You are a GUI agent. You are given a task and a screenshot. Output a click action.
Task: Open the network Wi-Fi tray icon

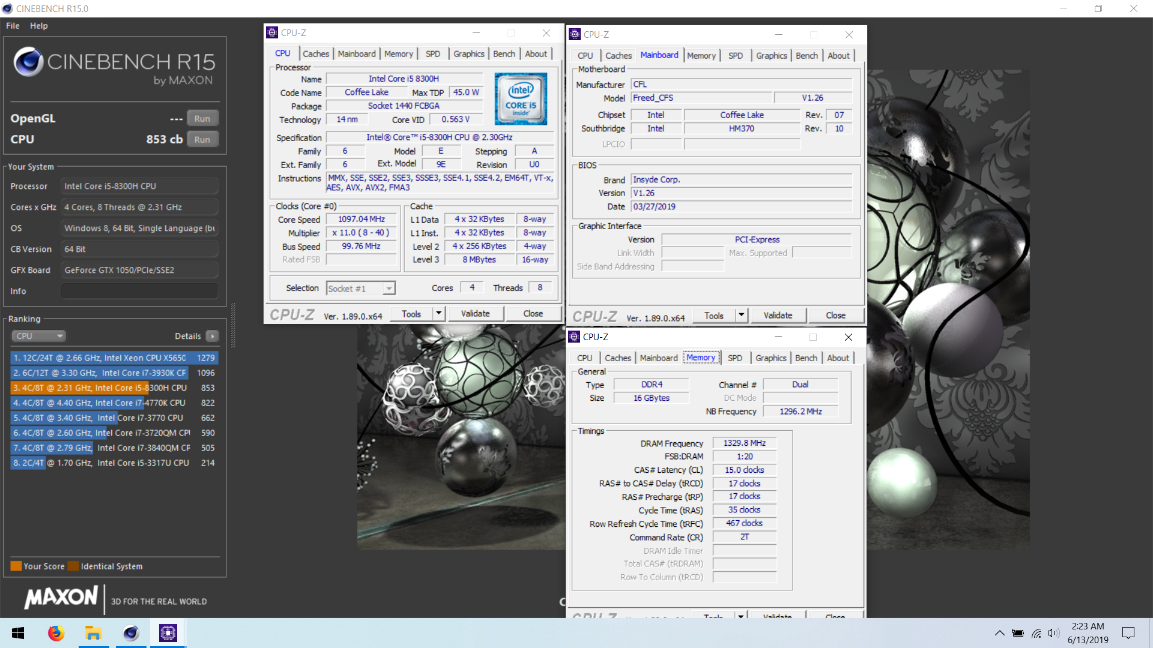(1036, 633)
